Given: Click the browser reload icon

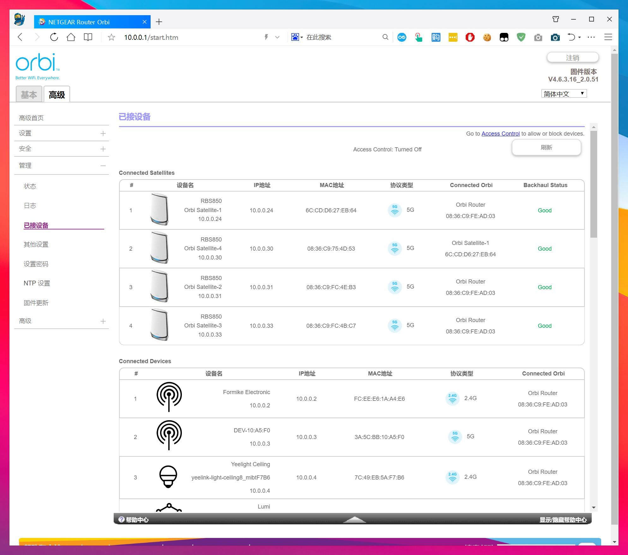Looking at the screenshot, I should point(54,37).
